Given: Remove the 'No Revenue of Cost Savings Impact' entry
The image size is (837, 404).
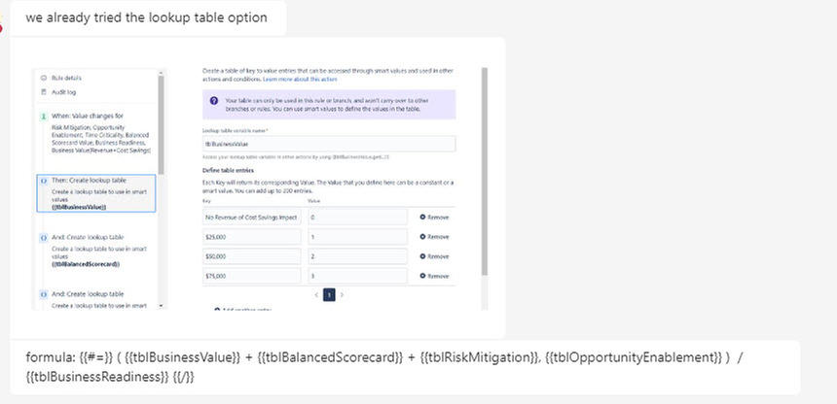Looking at the screenshot, I should point(434,218).
